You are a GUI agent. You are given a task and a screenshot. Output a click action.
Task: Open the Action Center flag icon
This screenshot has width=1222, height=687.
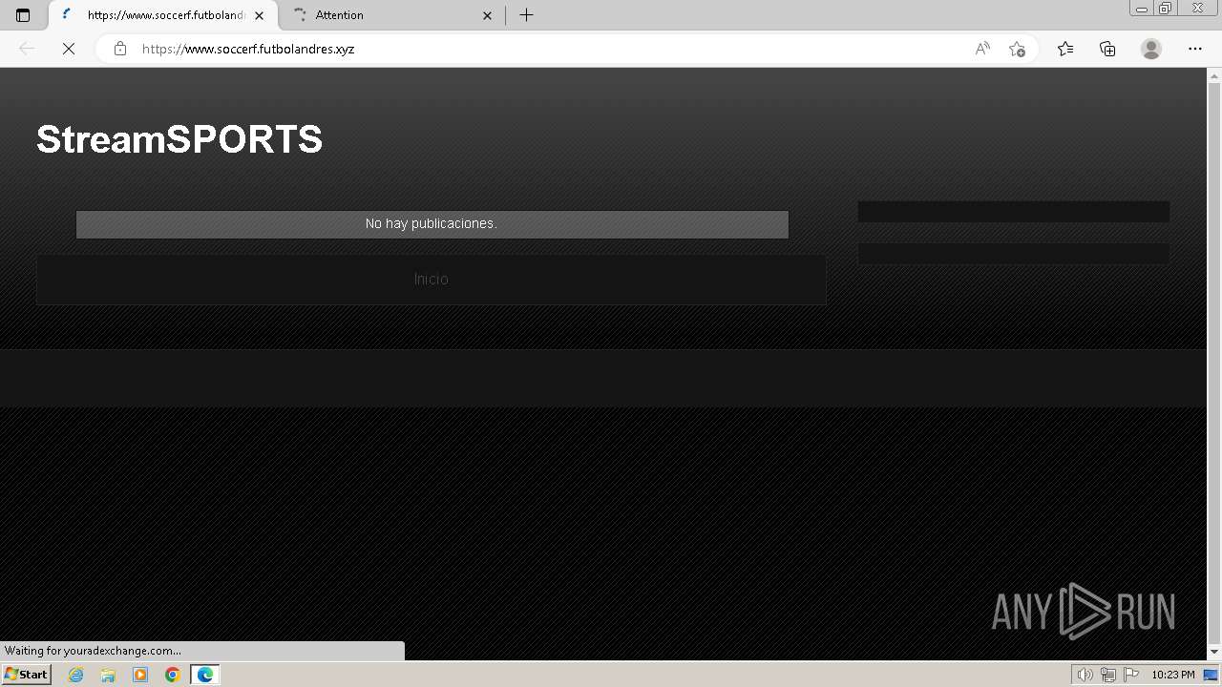pyautogui.click(x=1131, y=675)
